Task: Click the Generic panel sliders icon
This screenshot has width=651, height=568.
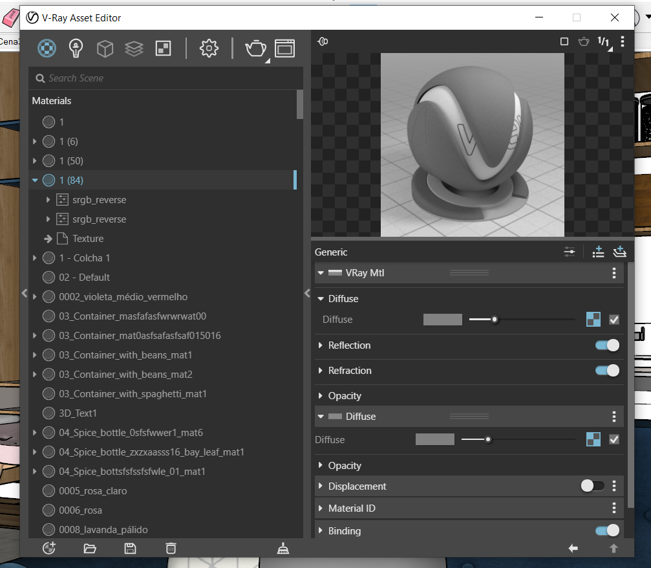Action: (570, 252)
